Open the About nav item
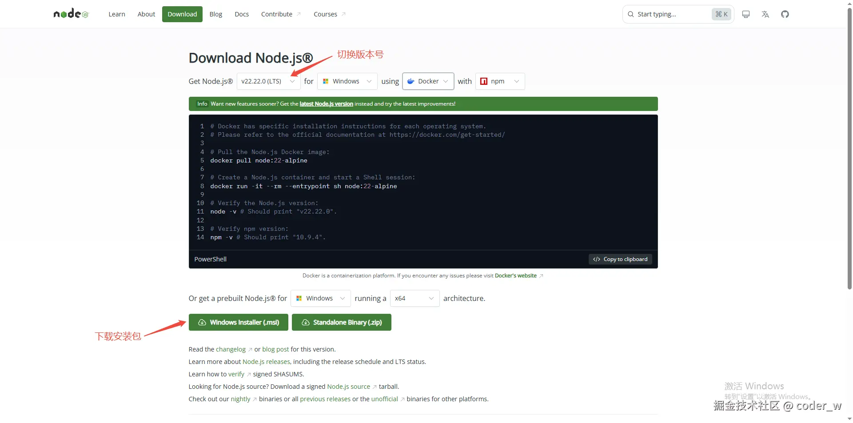853x423 pixels. (146, 14)
